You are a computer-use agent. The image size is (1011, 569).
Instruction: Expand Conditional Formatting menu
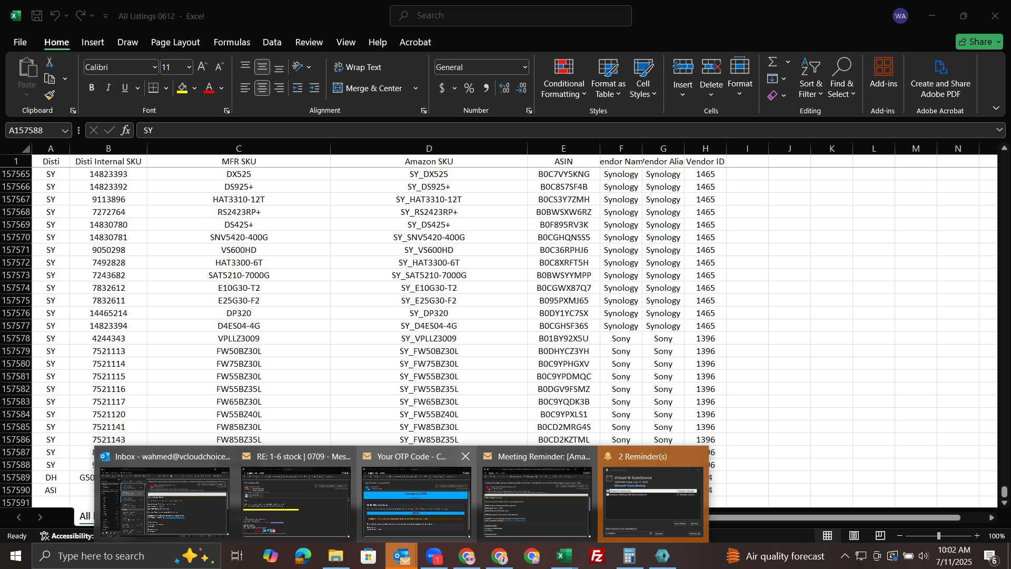click(564, 79)
